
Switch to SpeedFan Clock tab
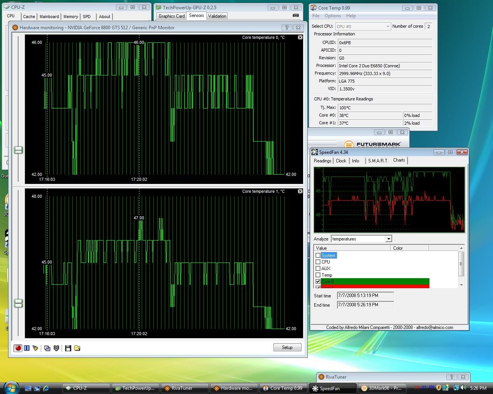click(341, 161)
